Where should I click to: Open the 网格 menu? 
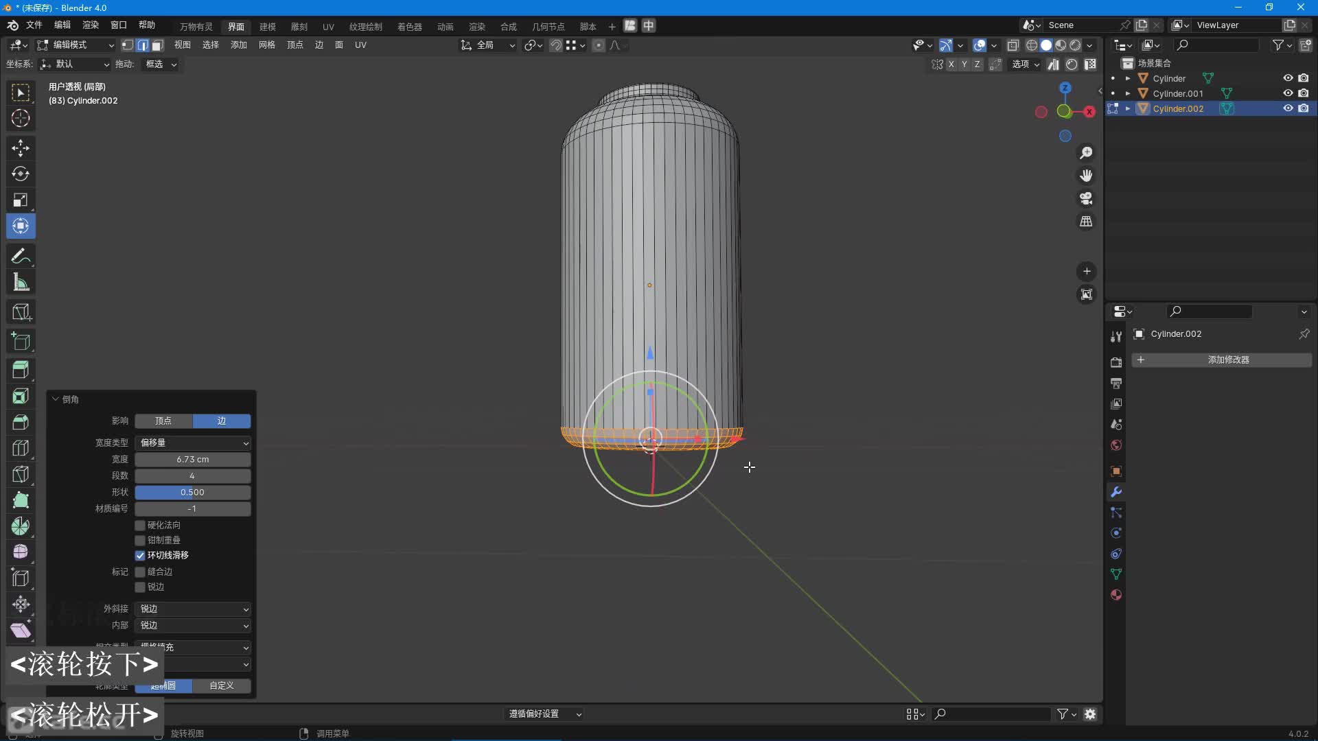pos(267,45)
